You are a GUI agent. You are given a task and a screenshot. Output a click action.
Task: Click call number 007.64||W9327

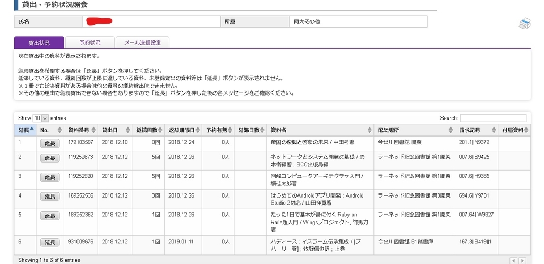coord(476,215)
